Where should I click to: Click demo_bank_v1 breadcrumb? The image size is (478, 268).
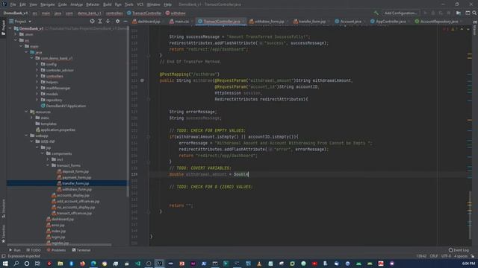(89, 13)
